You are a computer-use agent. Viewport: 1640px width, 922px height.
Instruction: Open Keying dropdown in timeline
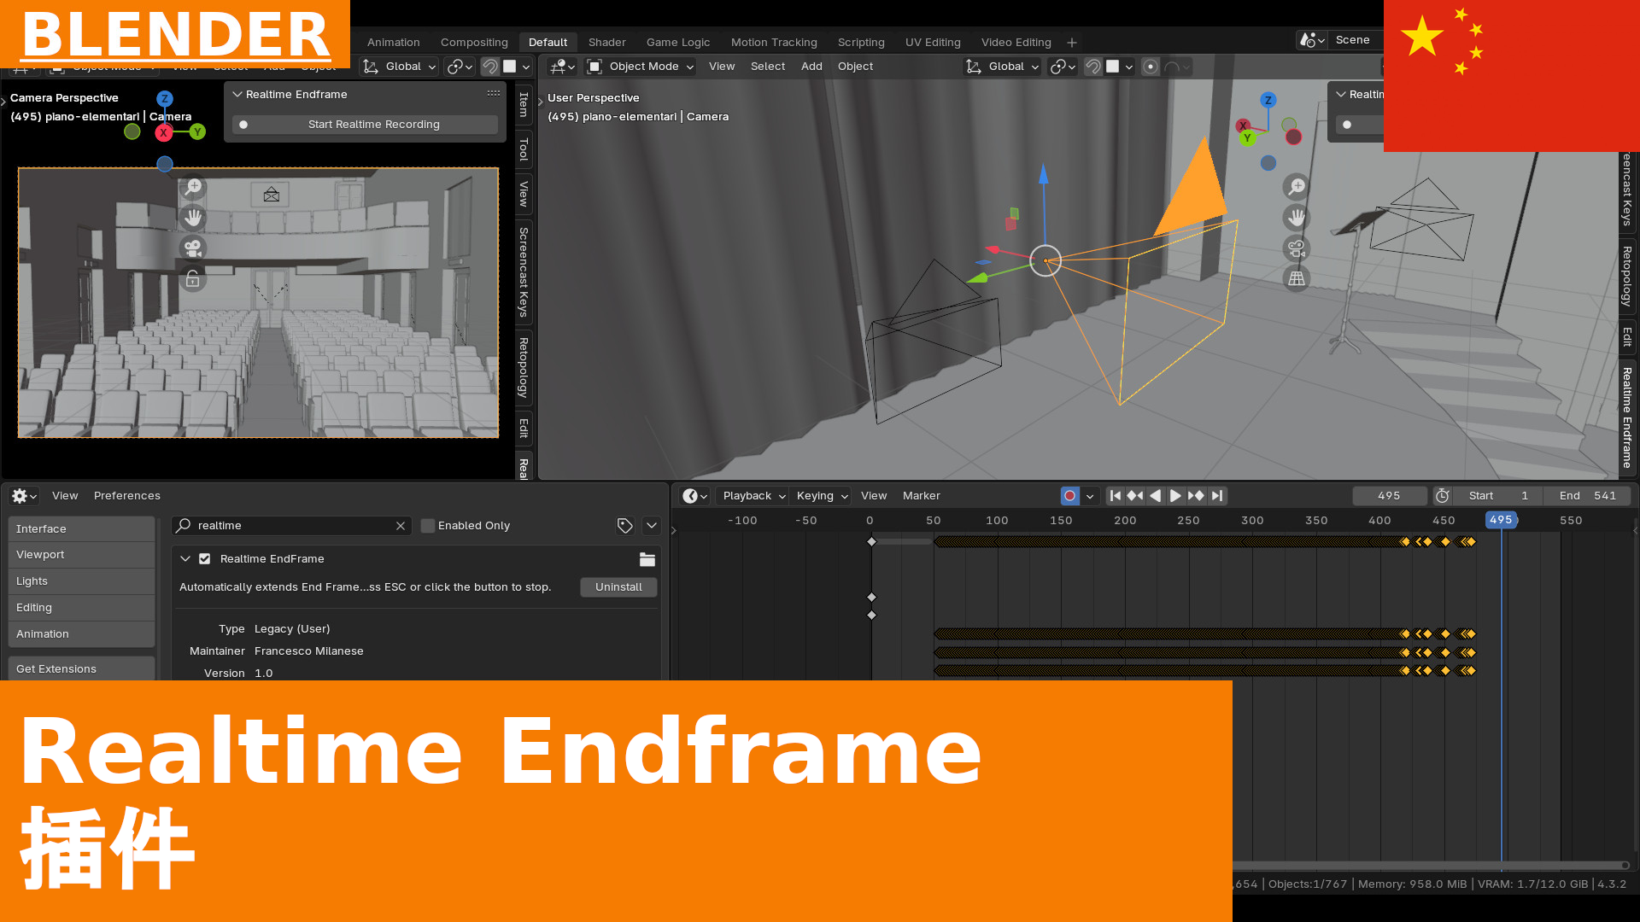tap(821, 496)
